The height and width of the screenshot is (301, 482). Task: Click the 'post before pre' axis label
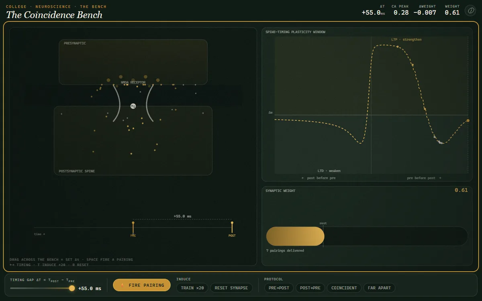pos(319,178)
